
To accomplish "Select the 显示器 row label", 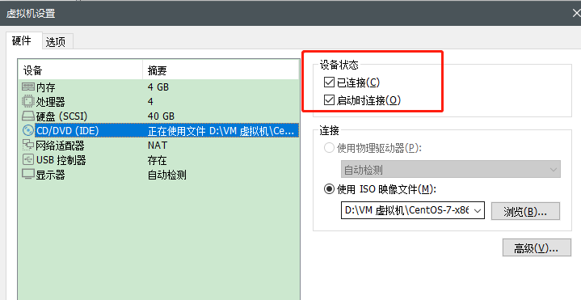I will (50, 175).
